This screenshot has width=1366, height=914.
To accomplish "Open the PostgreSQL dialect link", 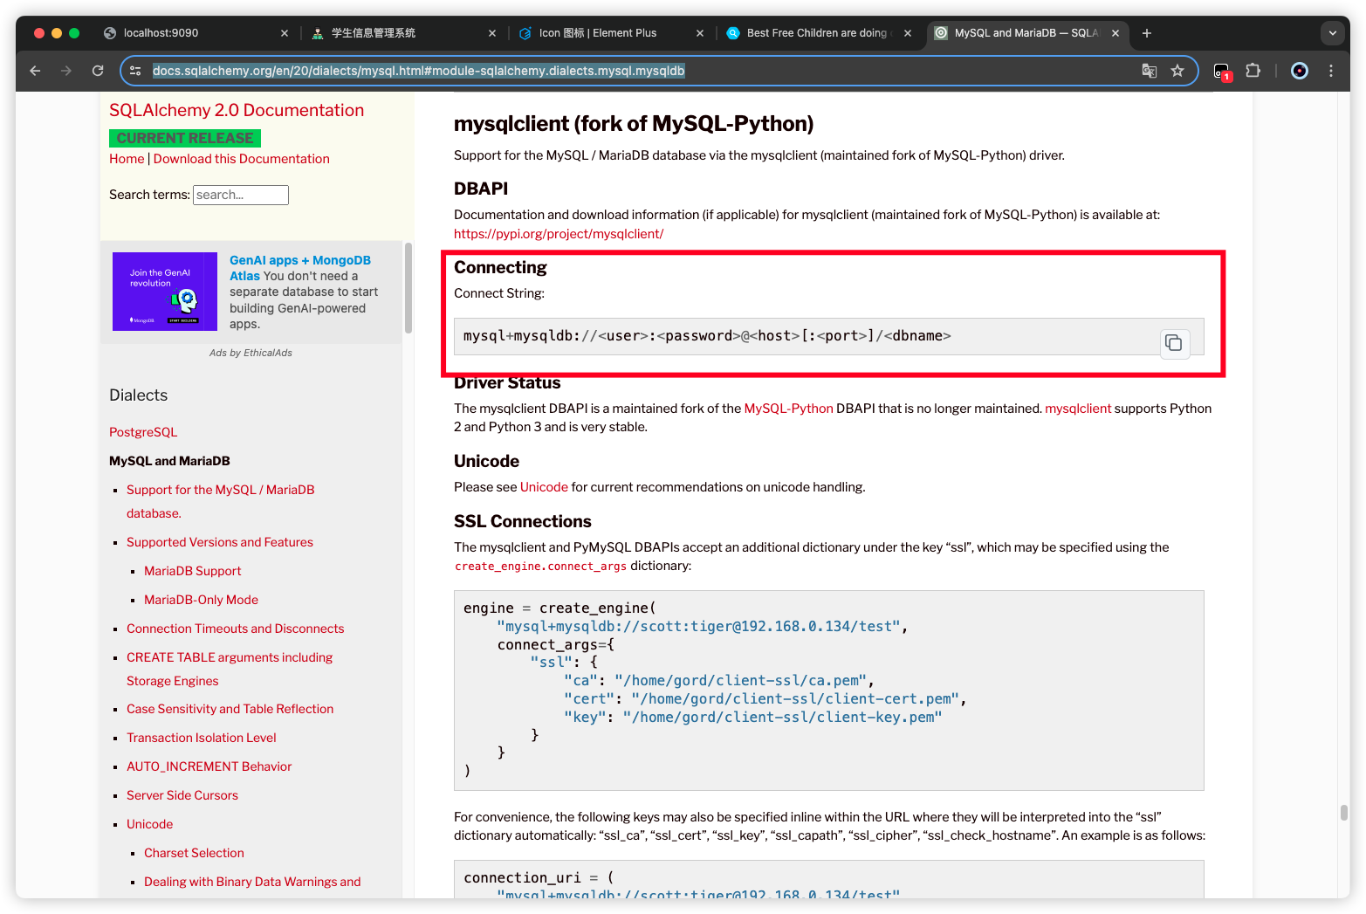I will [143, 432].
